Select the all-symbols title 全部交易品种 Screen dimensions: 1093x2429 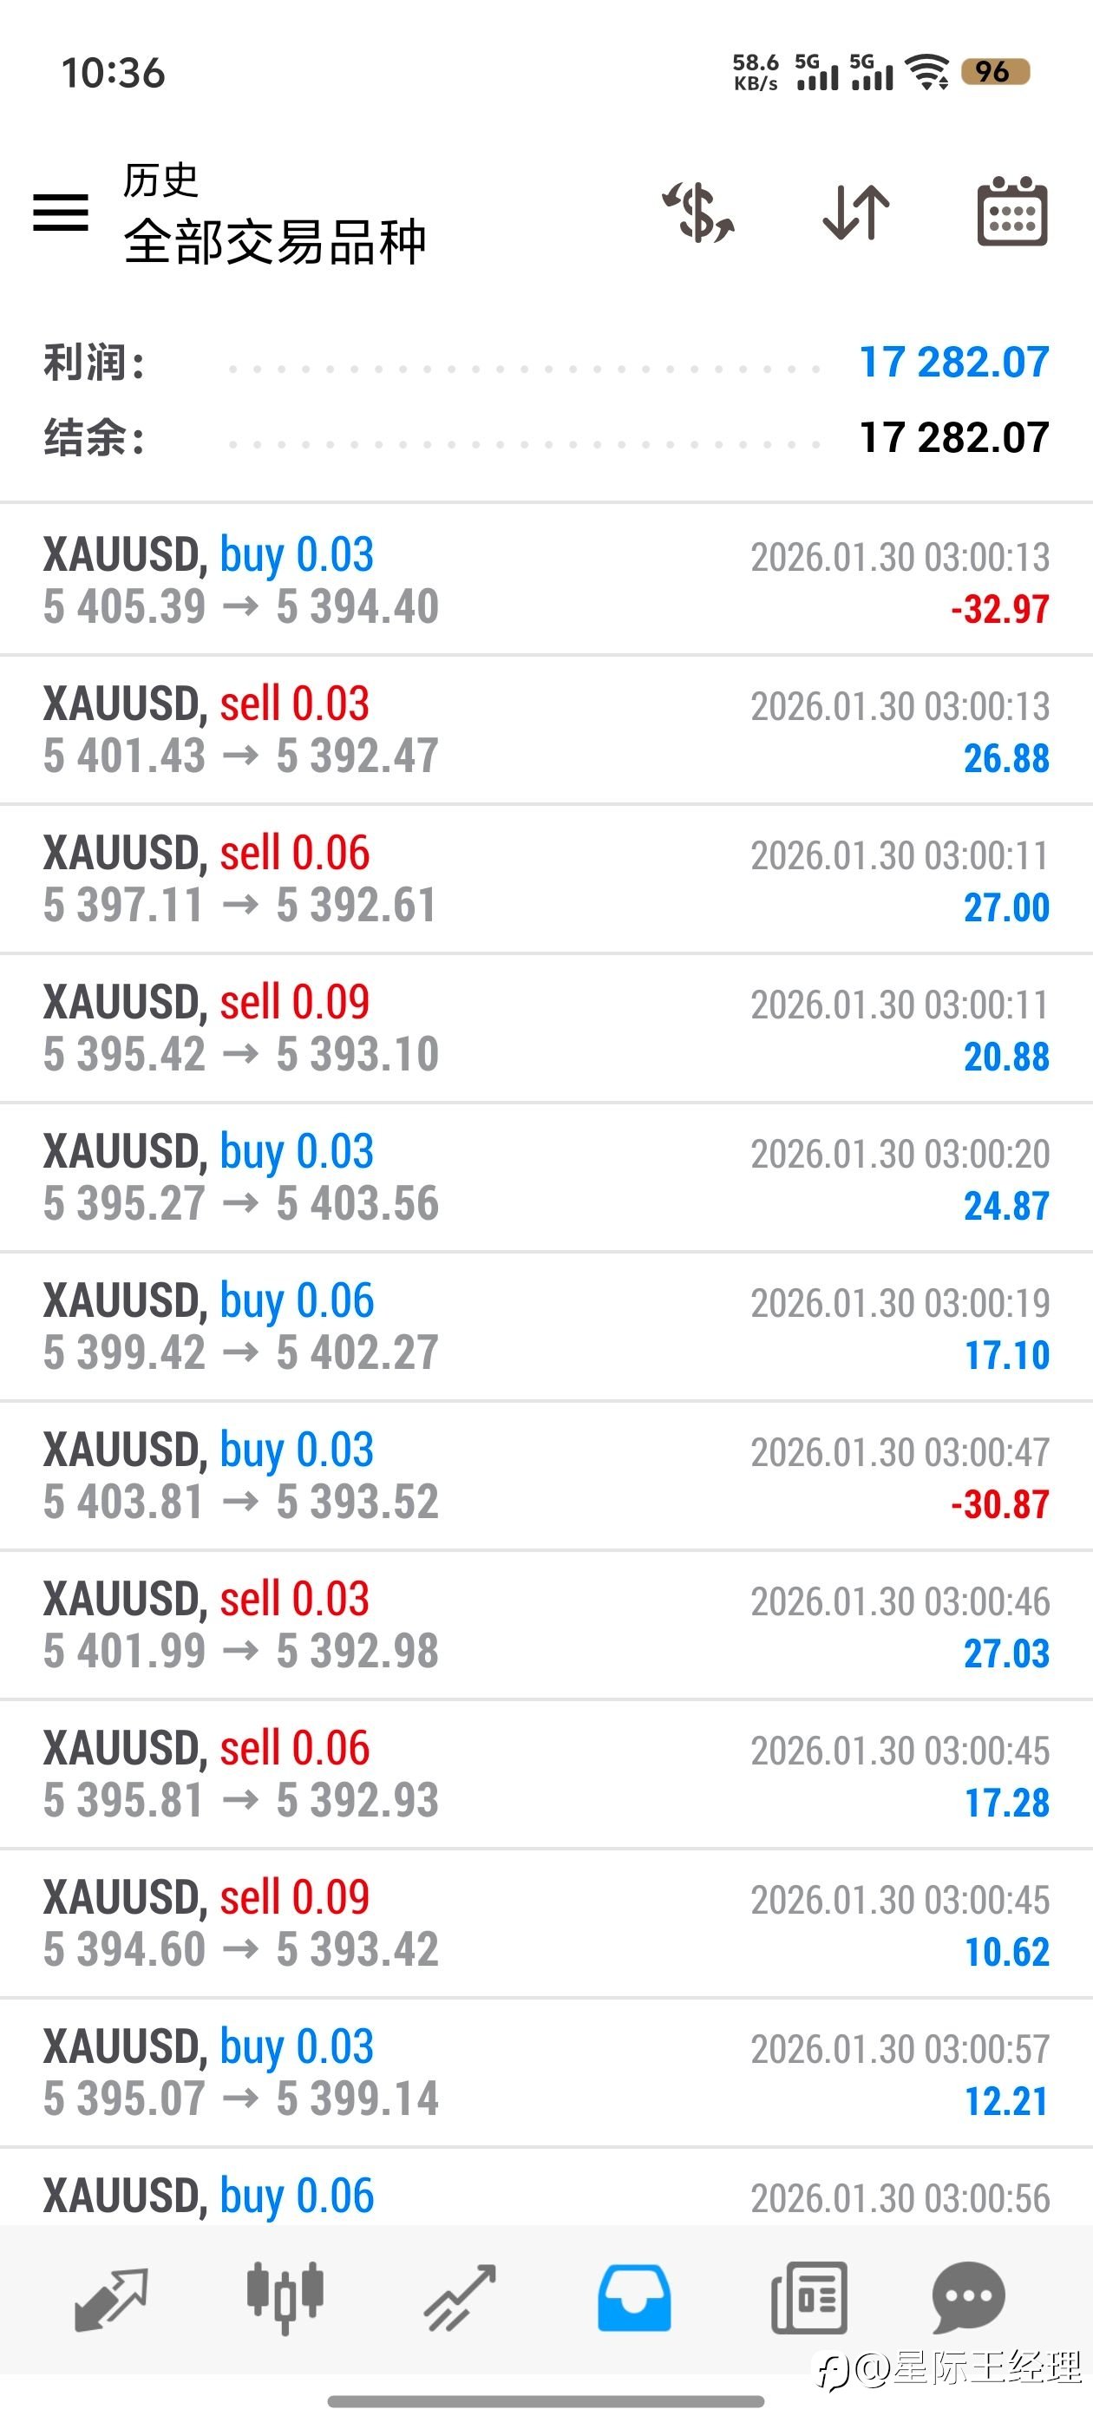[x=274, y=242]
